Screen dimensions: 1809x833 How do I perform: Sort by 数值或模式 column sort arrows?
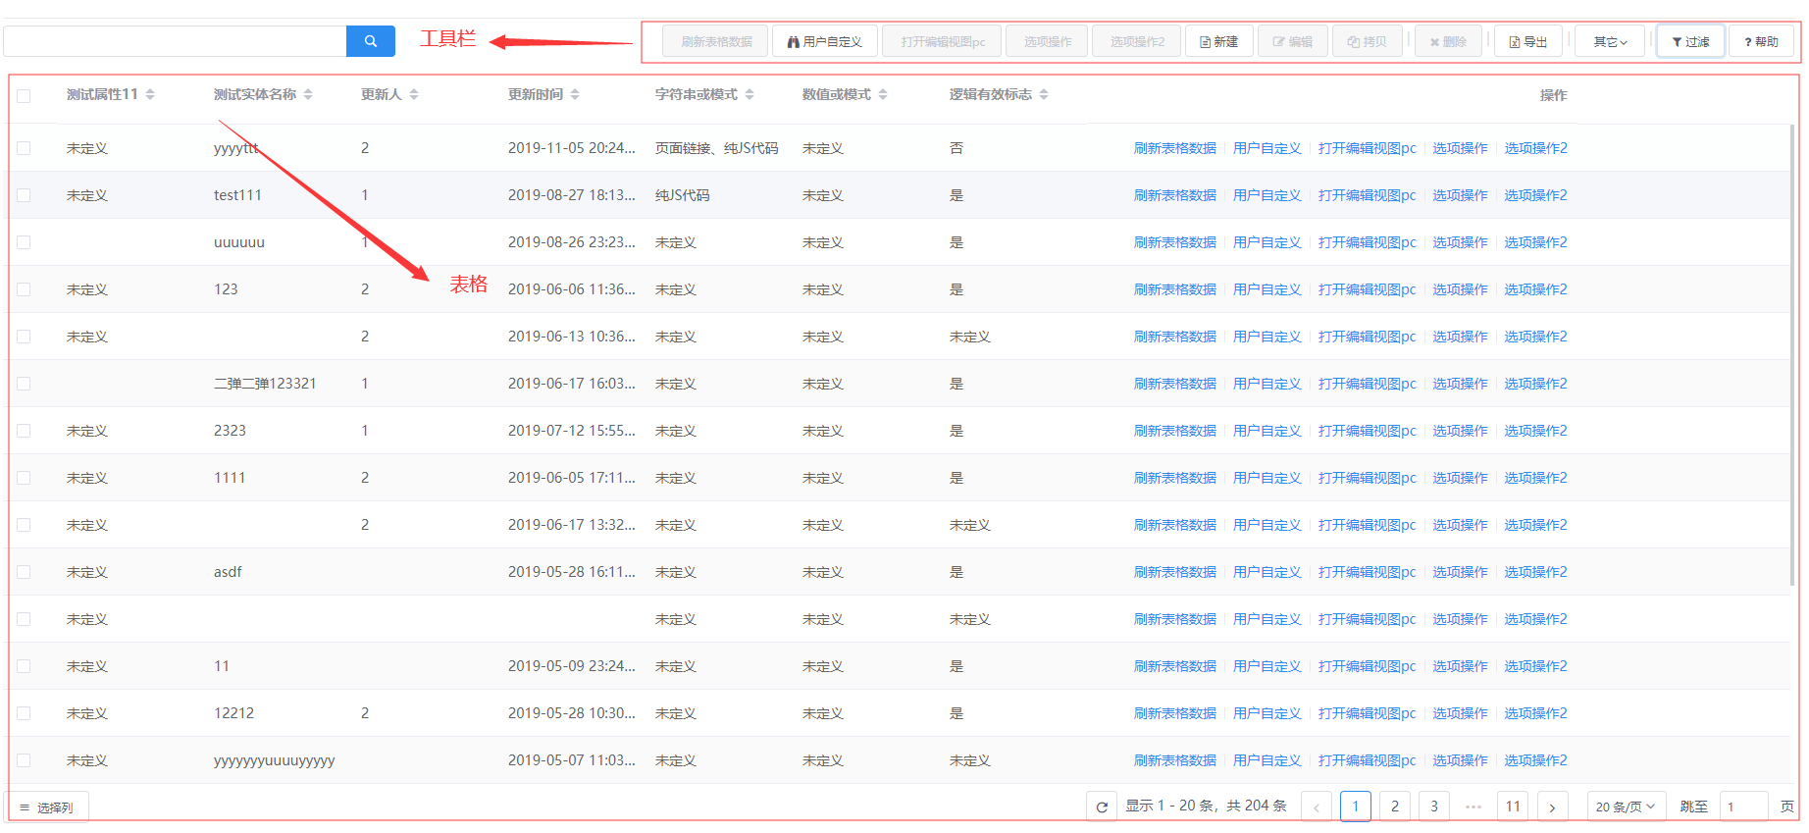[x=883, y=94]
